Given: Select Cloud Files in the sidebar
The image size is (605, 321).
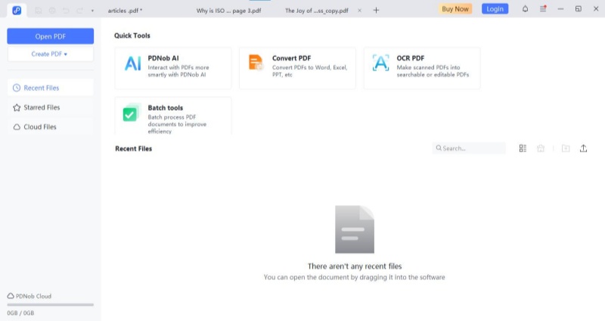Looking at the screenshot, I should coord(50,126).
